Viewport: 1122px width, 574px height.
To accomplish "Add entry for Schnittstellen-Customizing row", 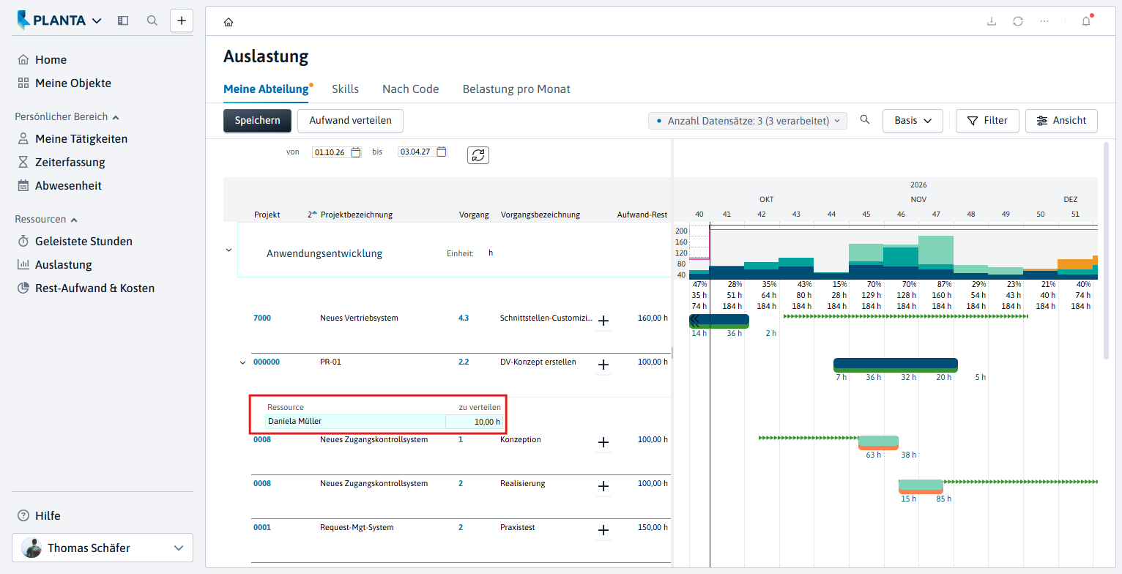I will pyautogui.click(x=603, y=321).
